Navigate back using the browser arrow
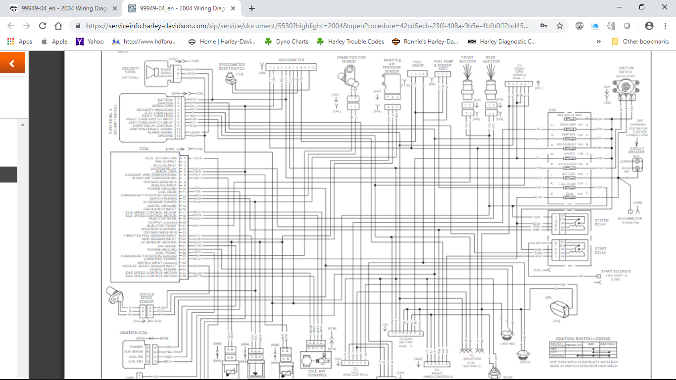The height and width of the screenshot is (380, 676). click(x=11, y=26)
